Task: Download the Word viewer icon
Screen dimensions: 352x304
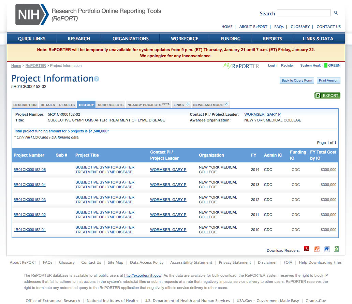Action: (327, 249)
